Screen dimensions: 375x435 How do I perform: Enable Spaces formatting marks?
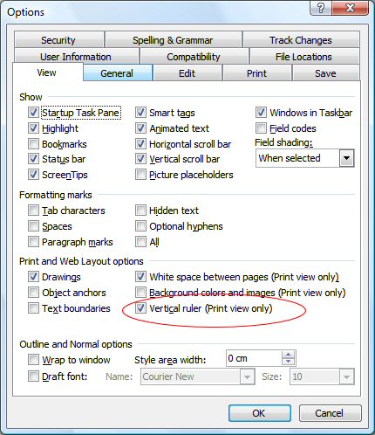pyautogui.click(x=33, y=226)
